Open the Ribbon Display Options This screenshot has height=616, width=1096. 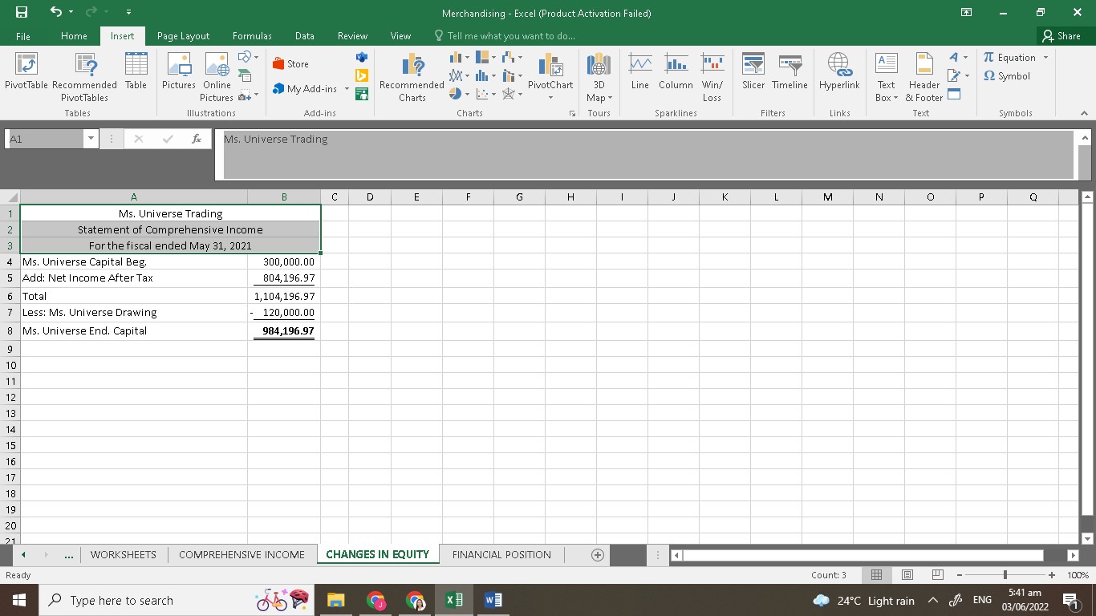point(967,13)
